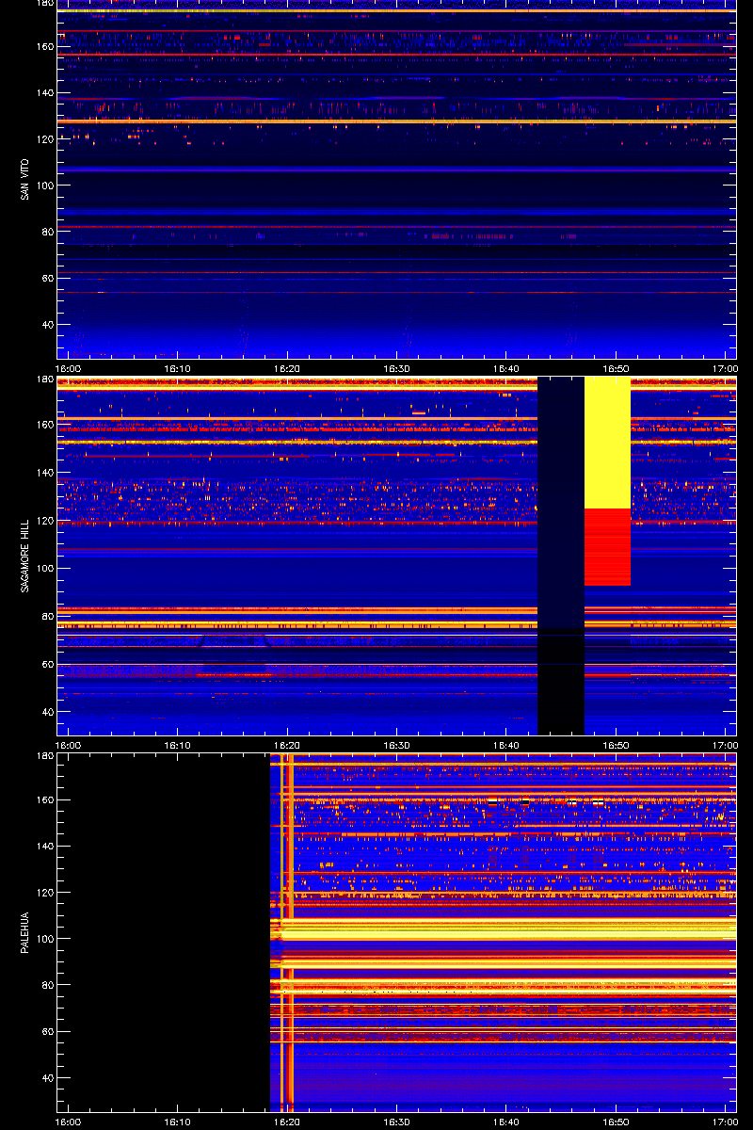Screen dimensions: 753x1130
Task: Click 100 frequency tick on San Vito axis
Action: [44, 186]
